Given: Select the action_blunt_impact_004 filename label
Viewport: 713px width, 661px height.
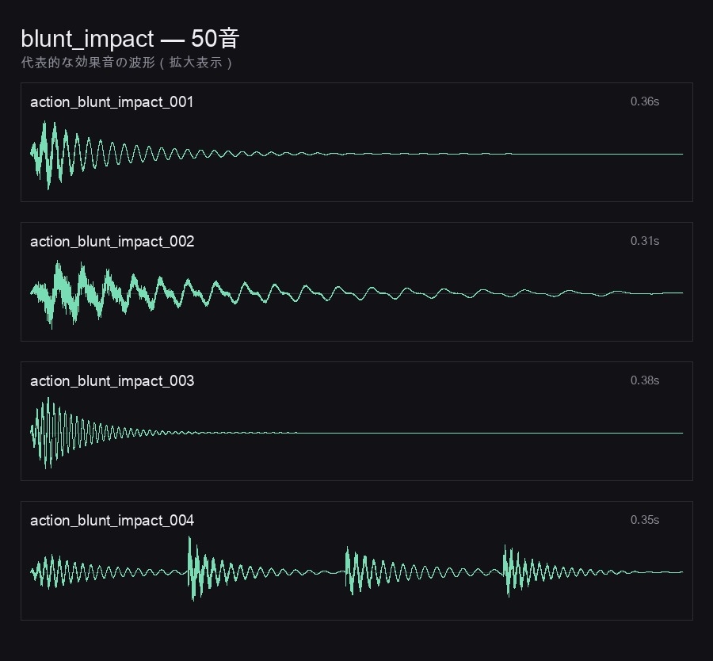Looking at the screenshot, I should (x=112, y=520).
